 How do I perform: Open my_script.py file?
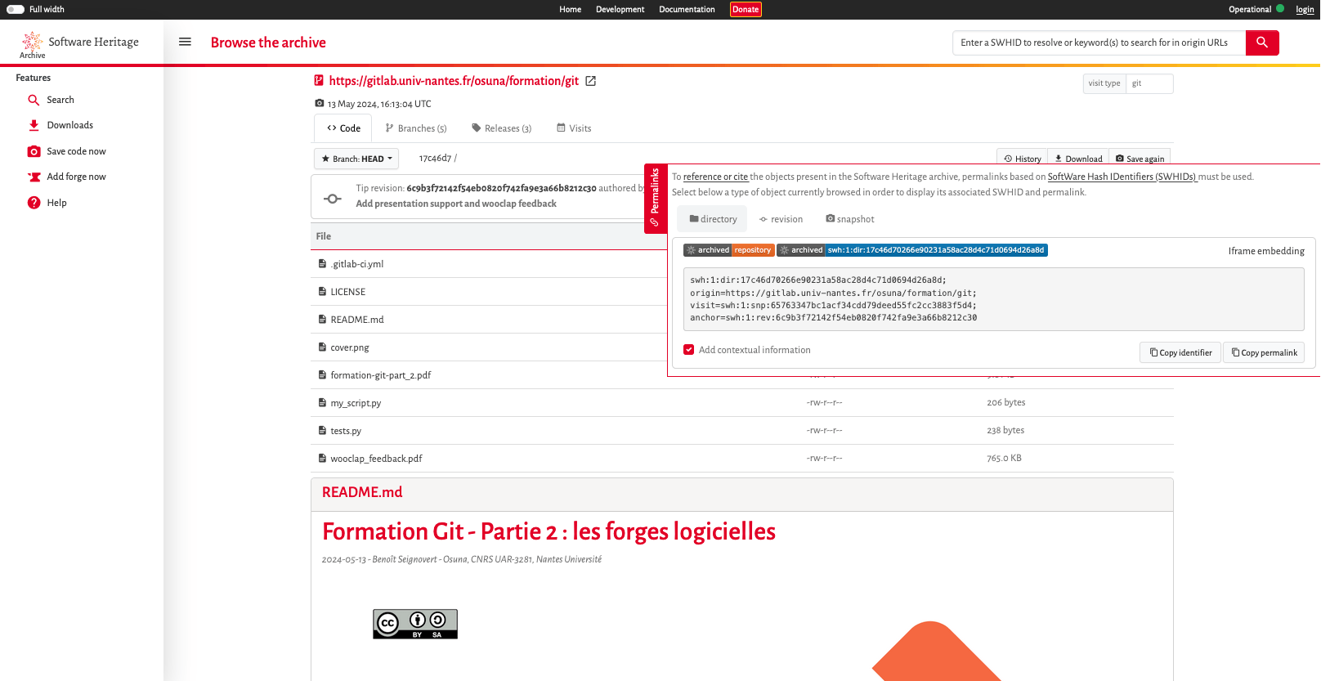[356, 403]
